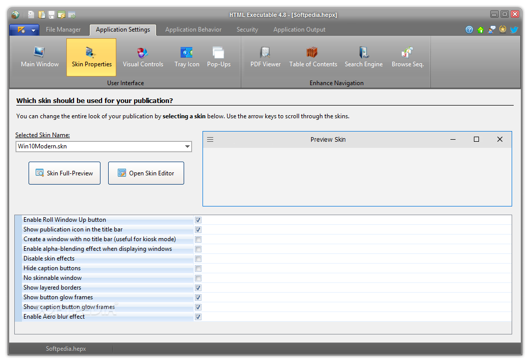Check No skinnable window checkbox

[x=198, y=278]
